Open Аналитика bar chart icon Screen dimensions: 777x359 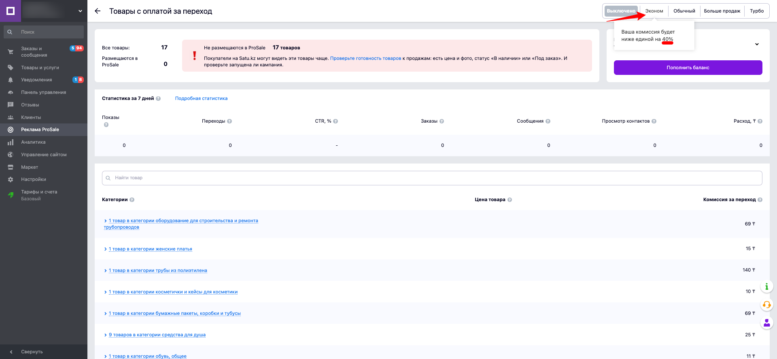click(x=11, y=142)
